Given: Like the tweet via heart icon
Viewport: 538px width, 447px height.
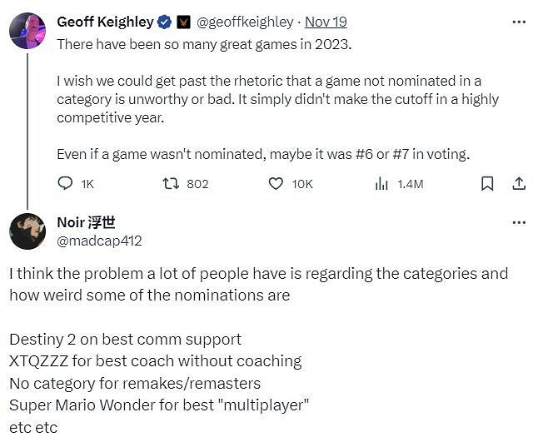Looking at the screenshot, I should [276, 183].
